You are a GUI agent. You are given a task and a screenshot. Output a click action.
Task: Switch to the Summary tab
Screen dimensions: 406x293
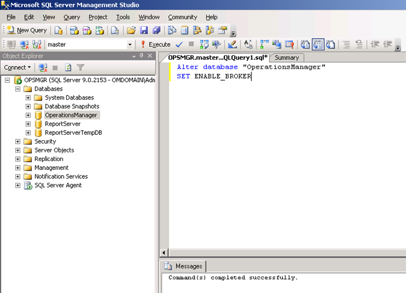pyautogui.click(x=286, y=57)
